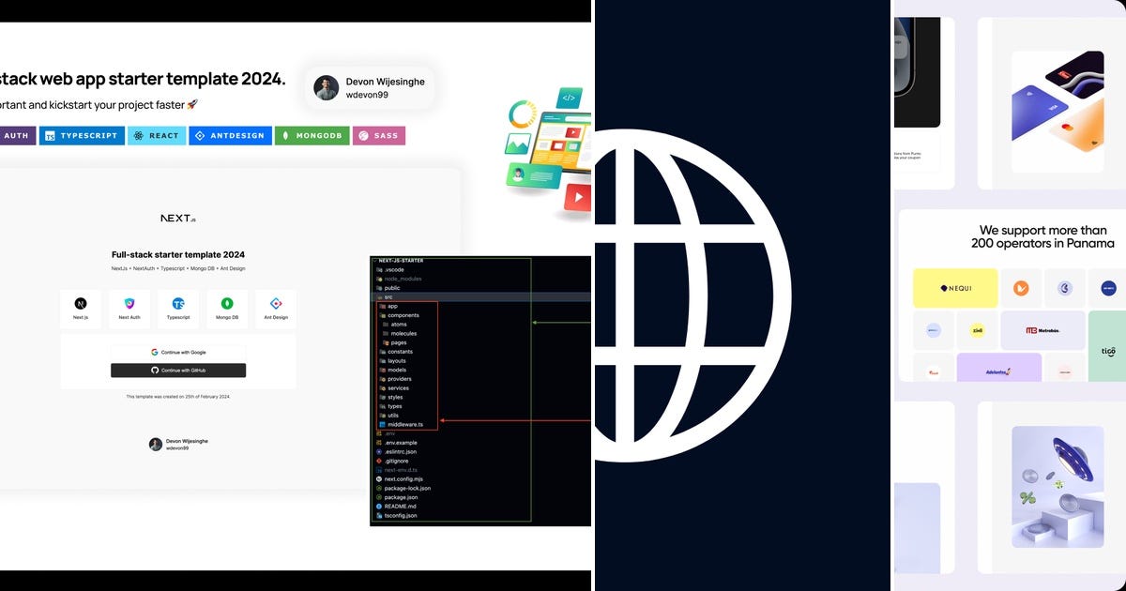
Task: Click the NEQUI operator tile
Action: [955, 288]
